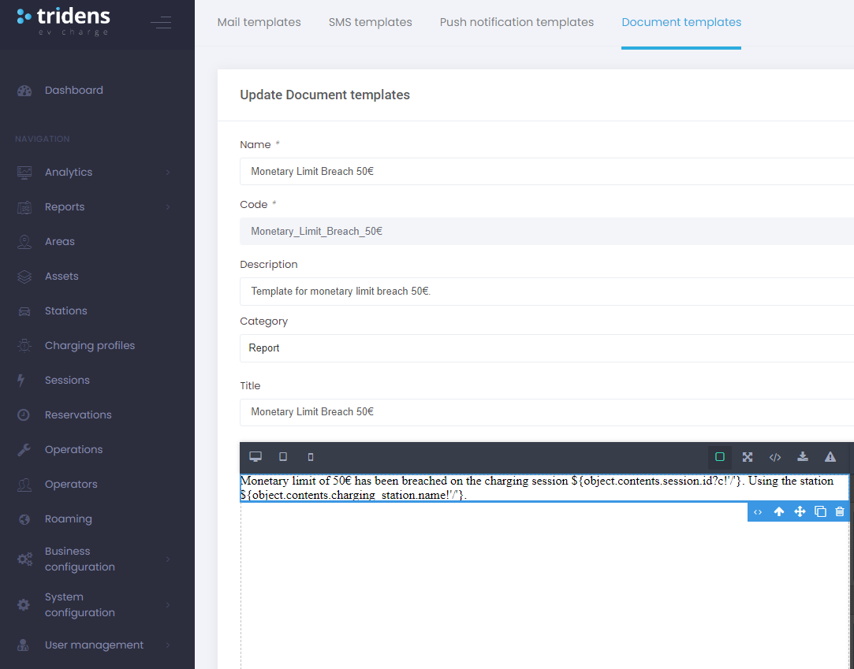This screenshot has height=669, width=854.
Task: Switch to the Mail templates tab
Action: click(x=259, y=22)
